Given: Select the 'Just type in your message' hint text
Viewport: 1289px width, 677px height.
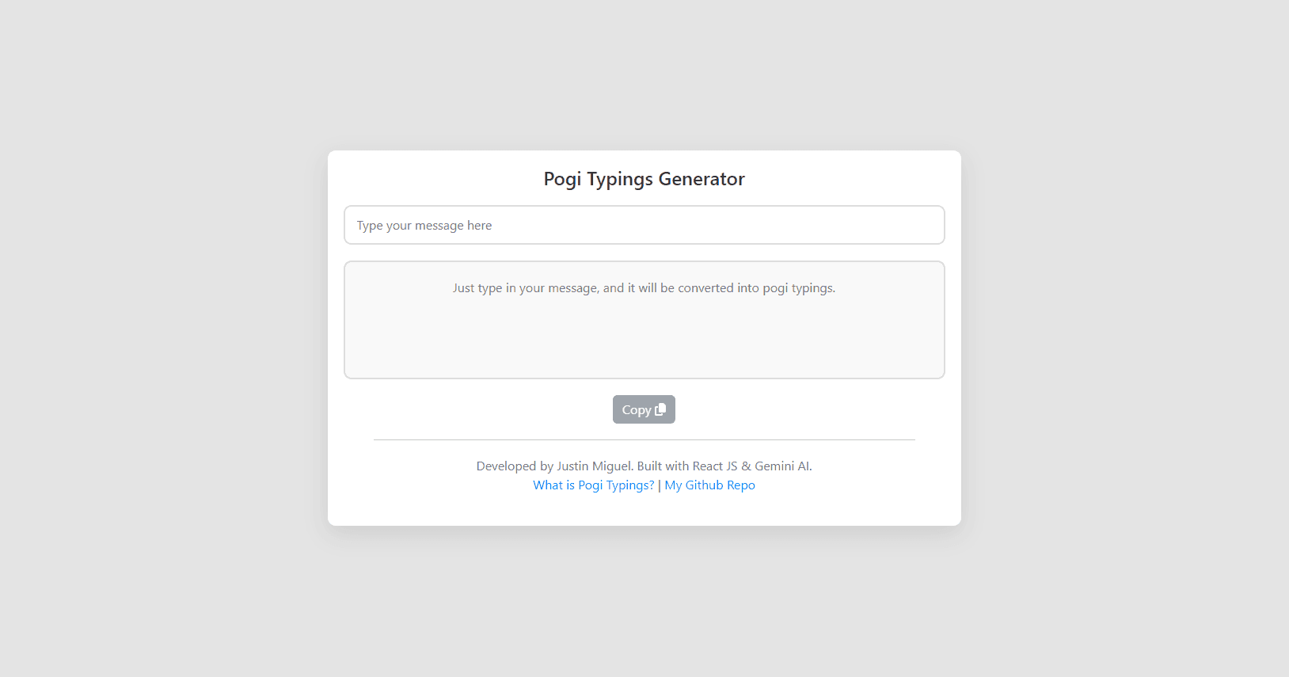Looking at the screenshot, I should point(644,288).
